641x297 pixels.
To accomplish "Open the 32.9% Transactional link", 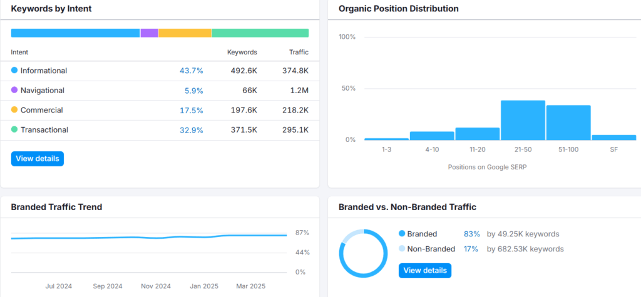I will 192,130.
